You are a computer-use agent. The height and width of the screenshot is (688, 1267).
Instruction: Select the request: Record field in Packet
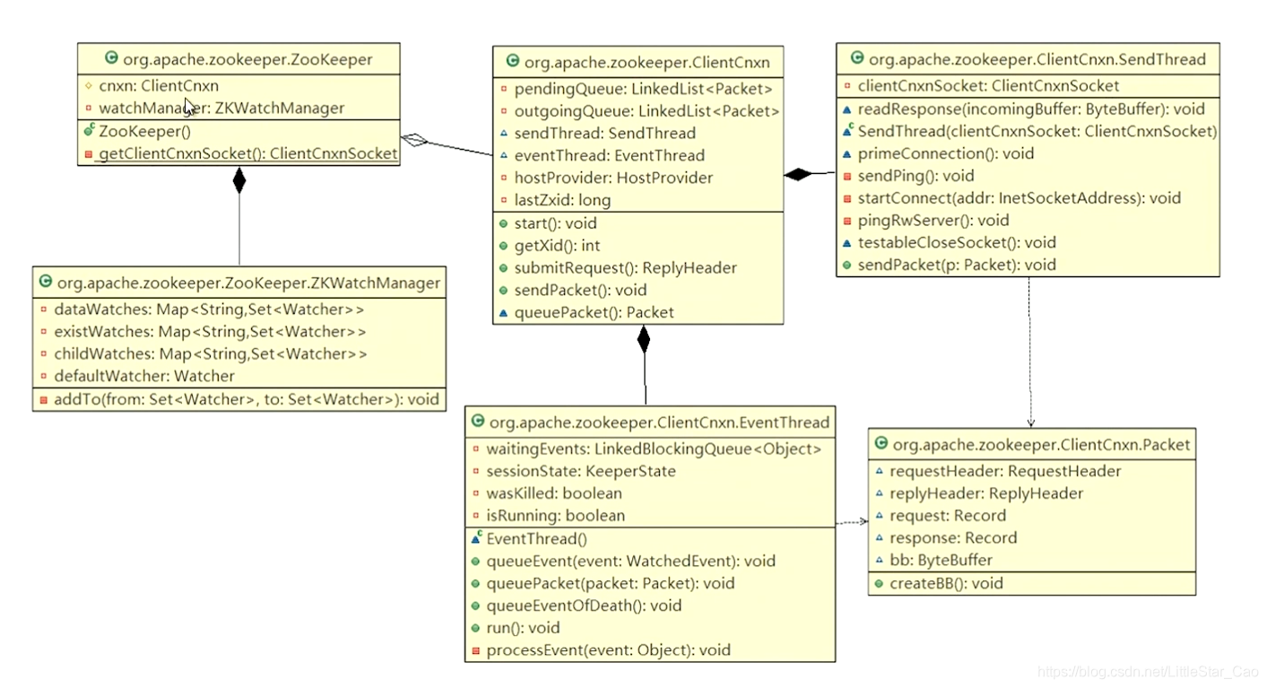(948, 516)
